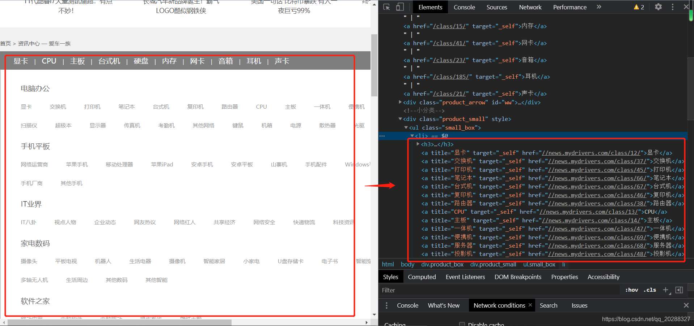The image size is (694, 326).
Task: Click the 笔记本 link under 电脑办公
Action: coord(126,107)
